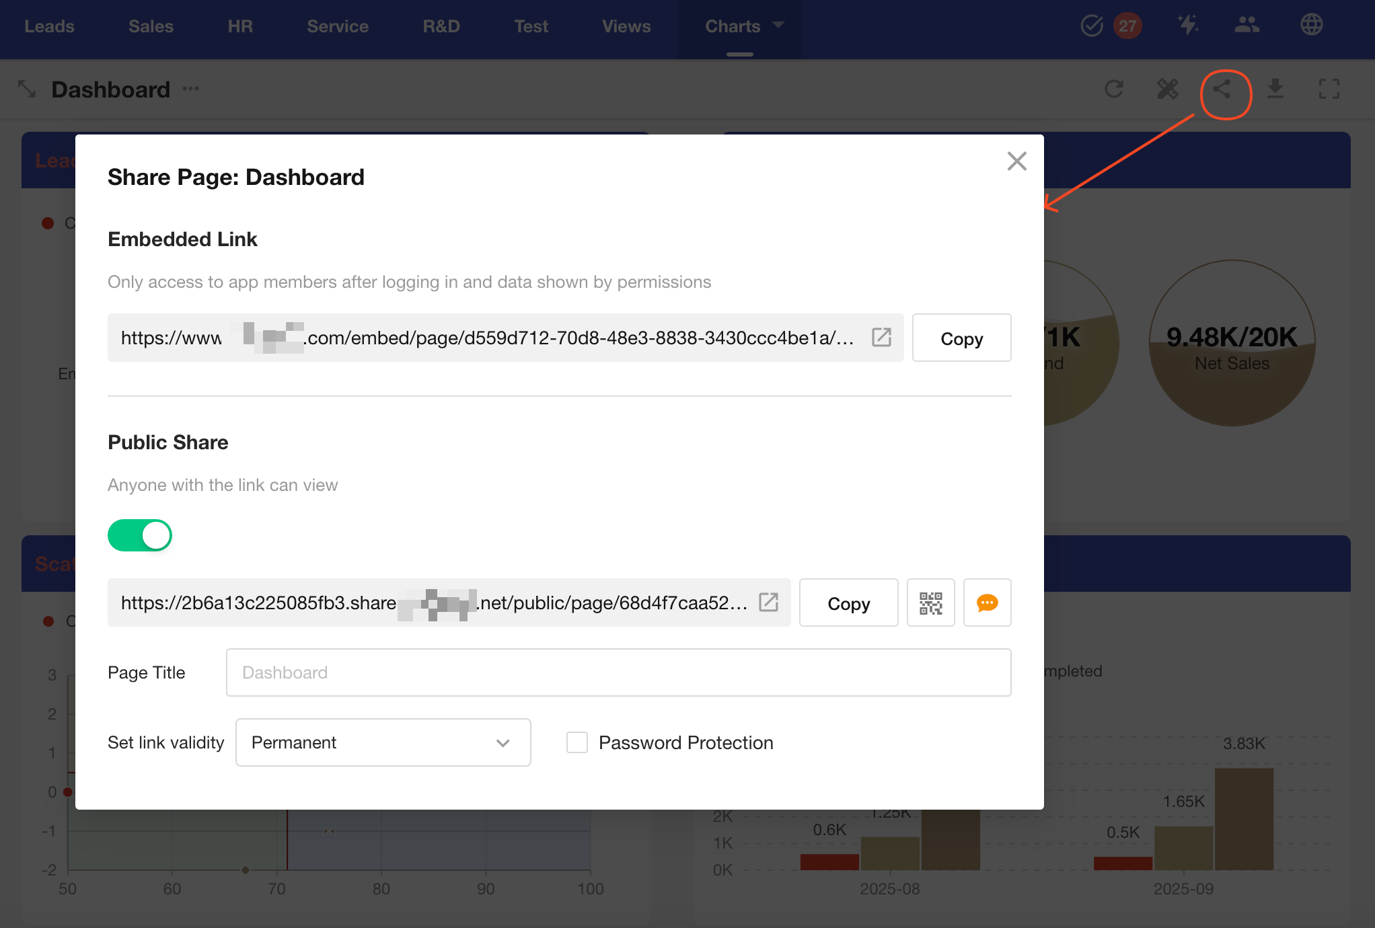
Task: Open the globe language icon
Action: [1311, 26]
